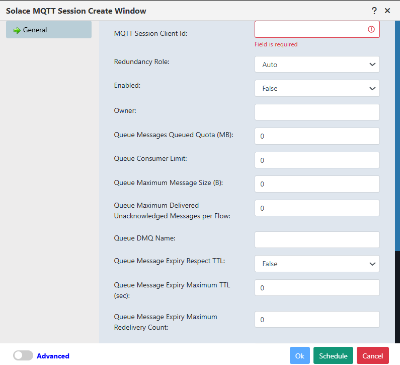The image size is (400, 365).
Task: Focus the MQTT Session Client Id field
Action: point(317,29)
